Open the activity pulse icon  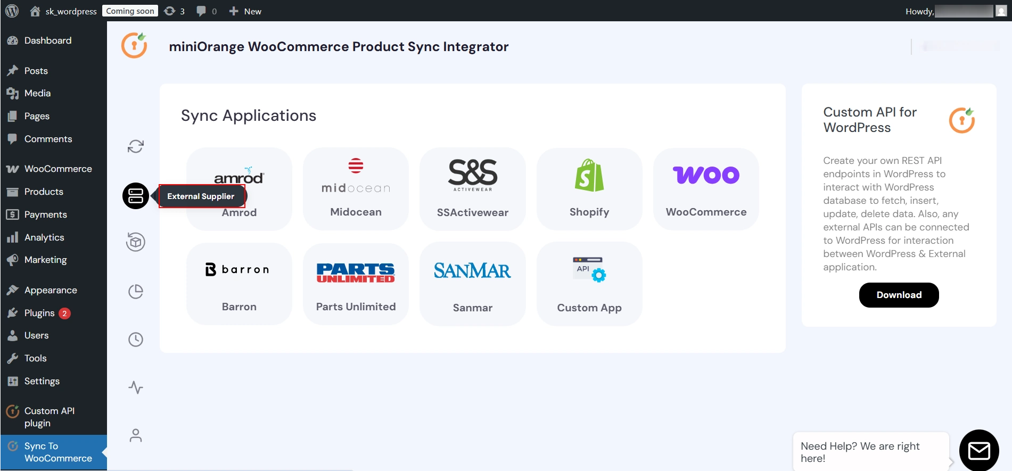pos(136,387)
